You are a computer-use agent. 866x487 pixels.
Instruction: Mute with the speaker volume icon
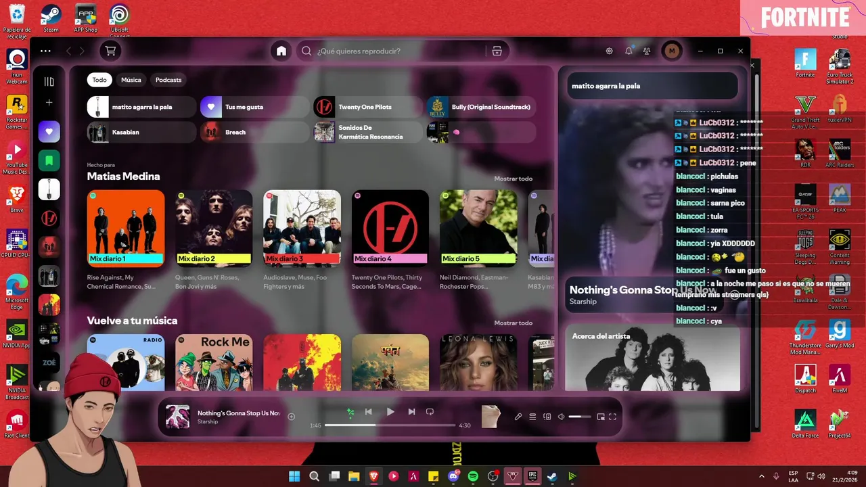click(x=561, y=417)
